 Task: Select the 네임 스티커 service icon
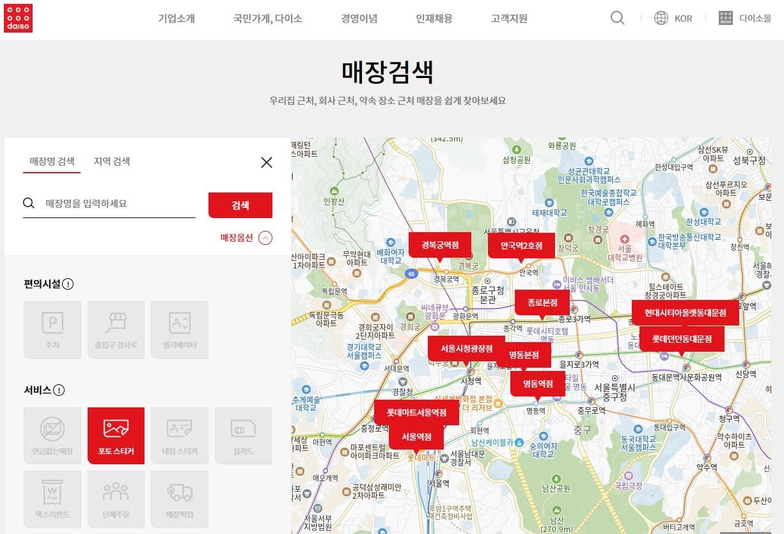(180, 436)
